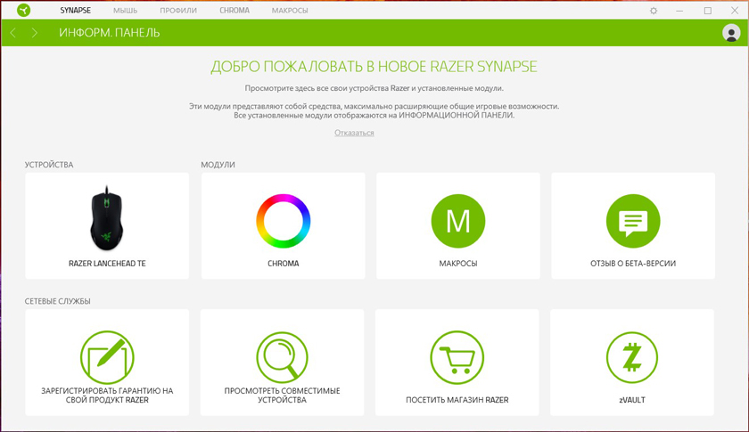The width and height of the screenshot is (749, 432).
Task: Click the Razer logo icon
Action: point(23,10)
